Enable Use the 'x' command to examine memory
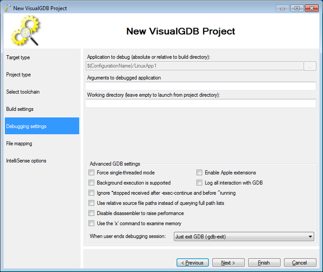323x272 pixels. (x=91, y=223)
